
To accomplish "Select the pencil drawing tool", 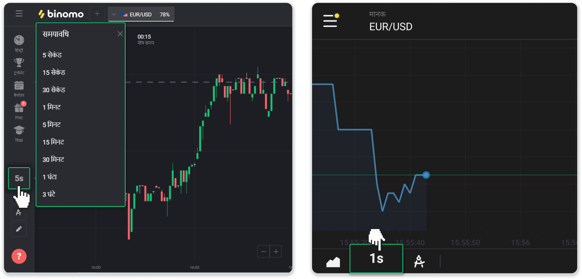I will point(19,229).
